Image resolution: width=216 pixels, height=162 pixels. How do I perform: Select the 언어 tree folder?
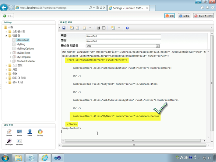(x=15, y=74)
